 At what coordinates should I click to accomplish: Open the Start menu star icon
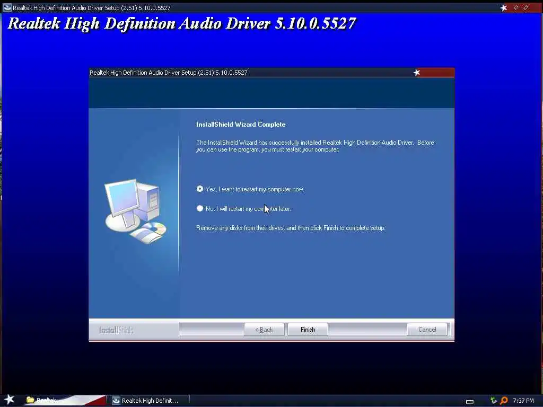point(10,400)
